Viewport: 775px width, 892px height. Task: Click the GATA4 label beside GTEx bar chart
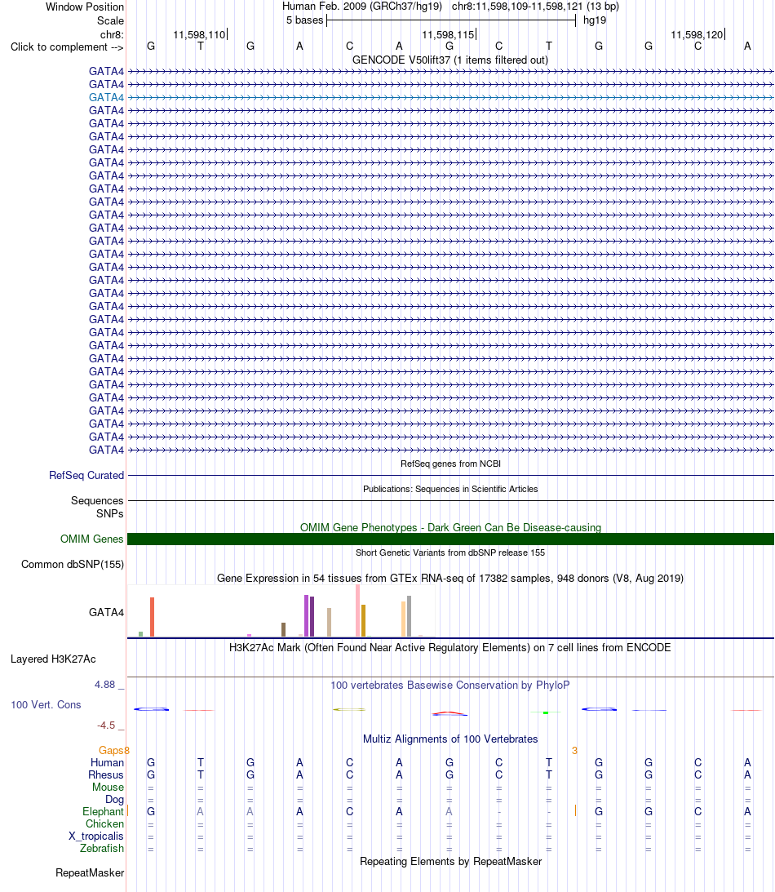pyautogui.click(x=106, y=612)
